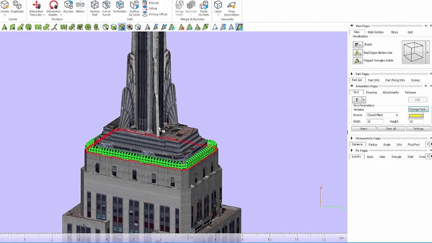Open the Perforator tool
The image size is (432, 243).
coord(120,7)
